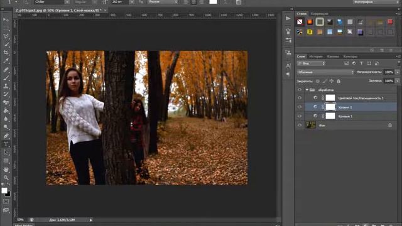Click the background color swatch
This screenshot has width=402, height=226.
[8, 194]
